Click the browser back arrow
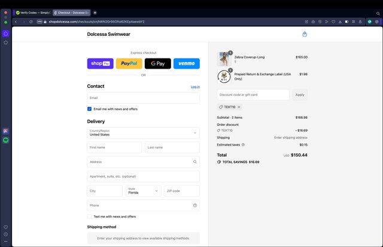This screenshot has height=247, width=383. [x=16, y=21]
